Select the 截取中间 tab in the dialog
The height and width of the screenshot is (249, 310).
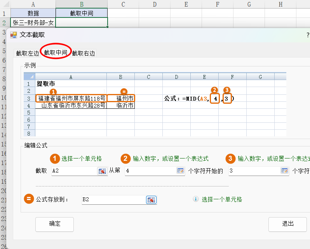tap(56, 52)
